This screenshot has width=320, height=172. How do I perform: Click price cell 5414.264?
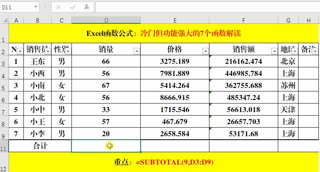pos(175,85)
